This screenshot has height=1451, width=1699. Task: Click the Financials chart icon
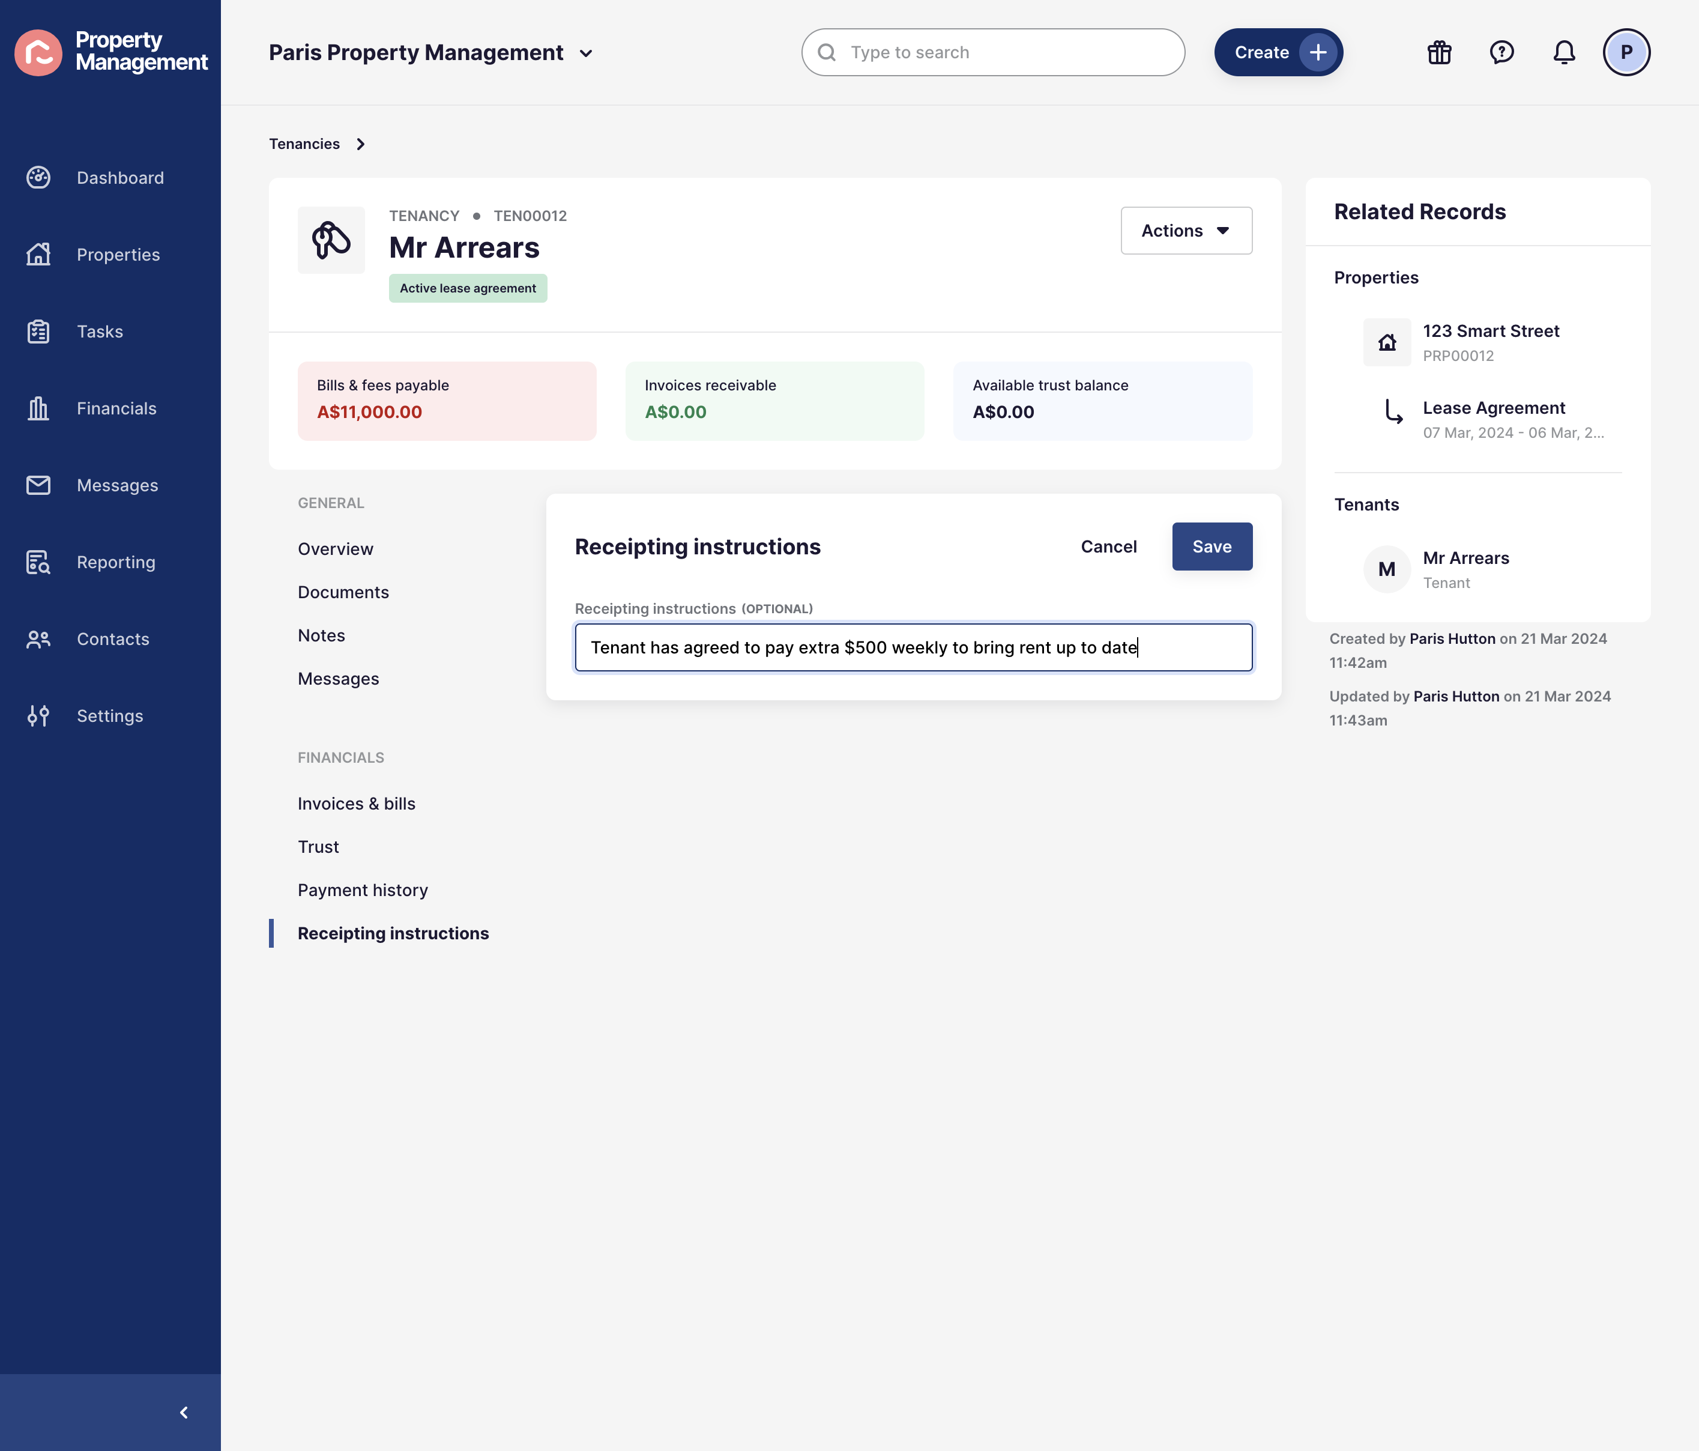[38, 408]
